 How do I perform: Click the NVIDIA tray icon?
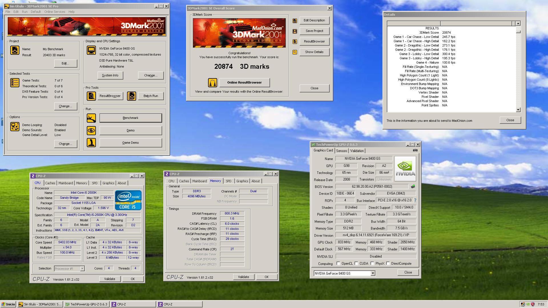tap(528, 304)
